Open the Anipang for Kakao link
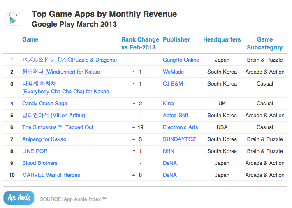Image resolution: width=292 pixels, height=208 pixels. coord(44,139)
